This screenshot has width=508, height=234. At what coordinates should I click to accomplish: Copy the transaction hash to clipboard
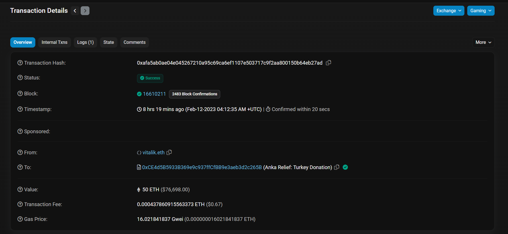tap(329, 63)
